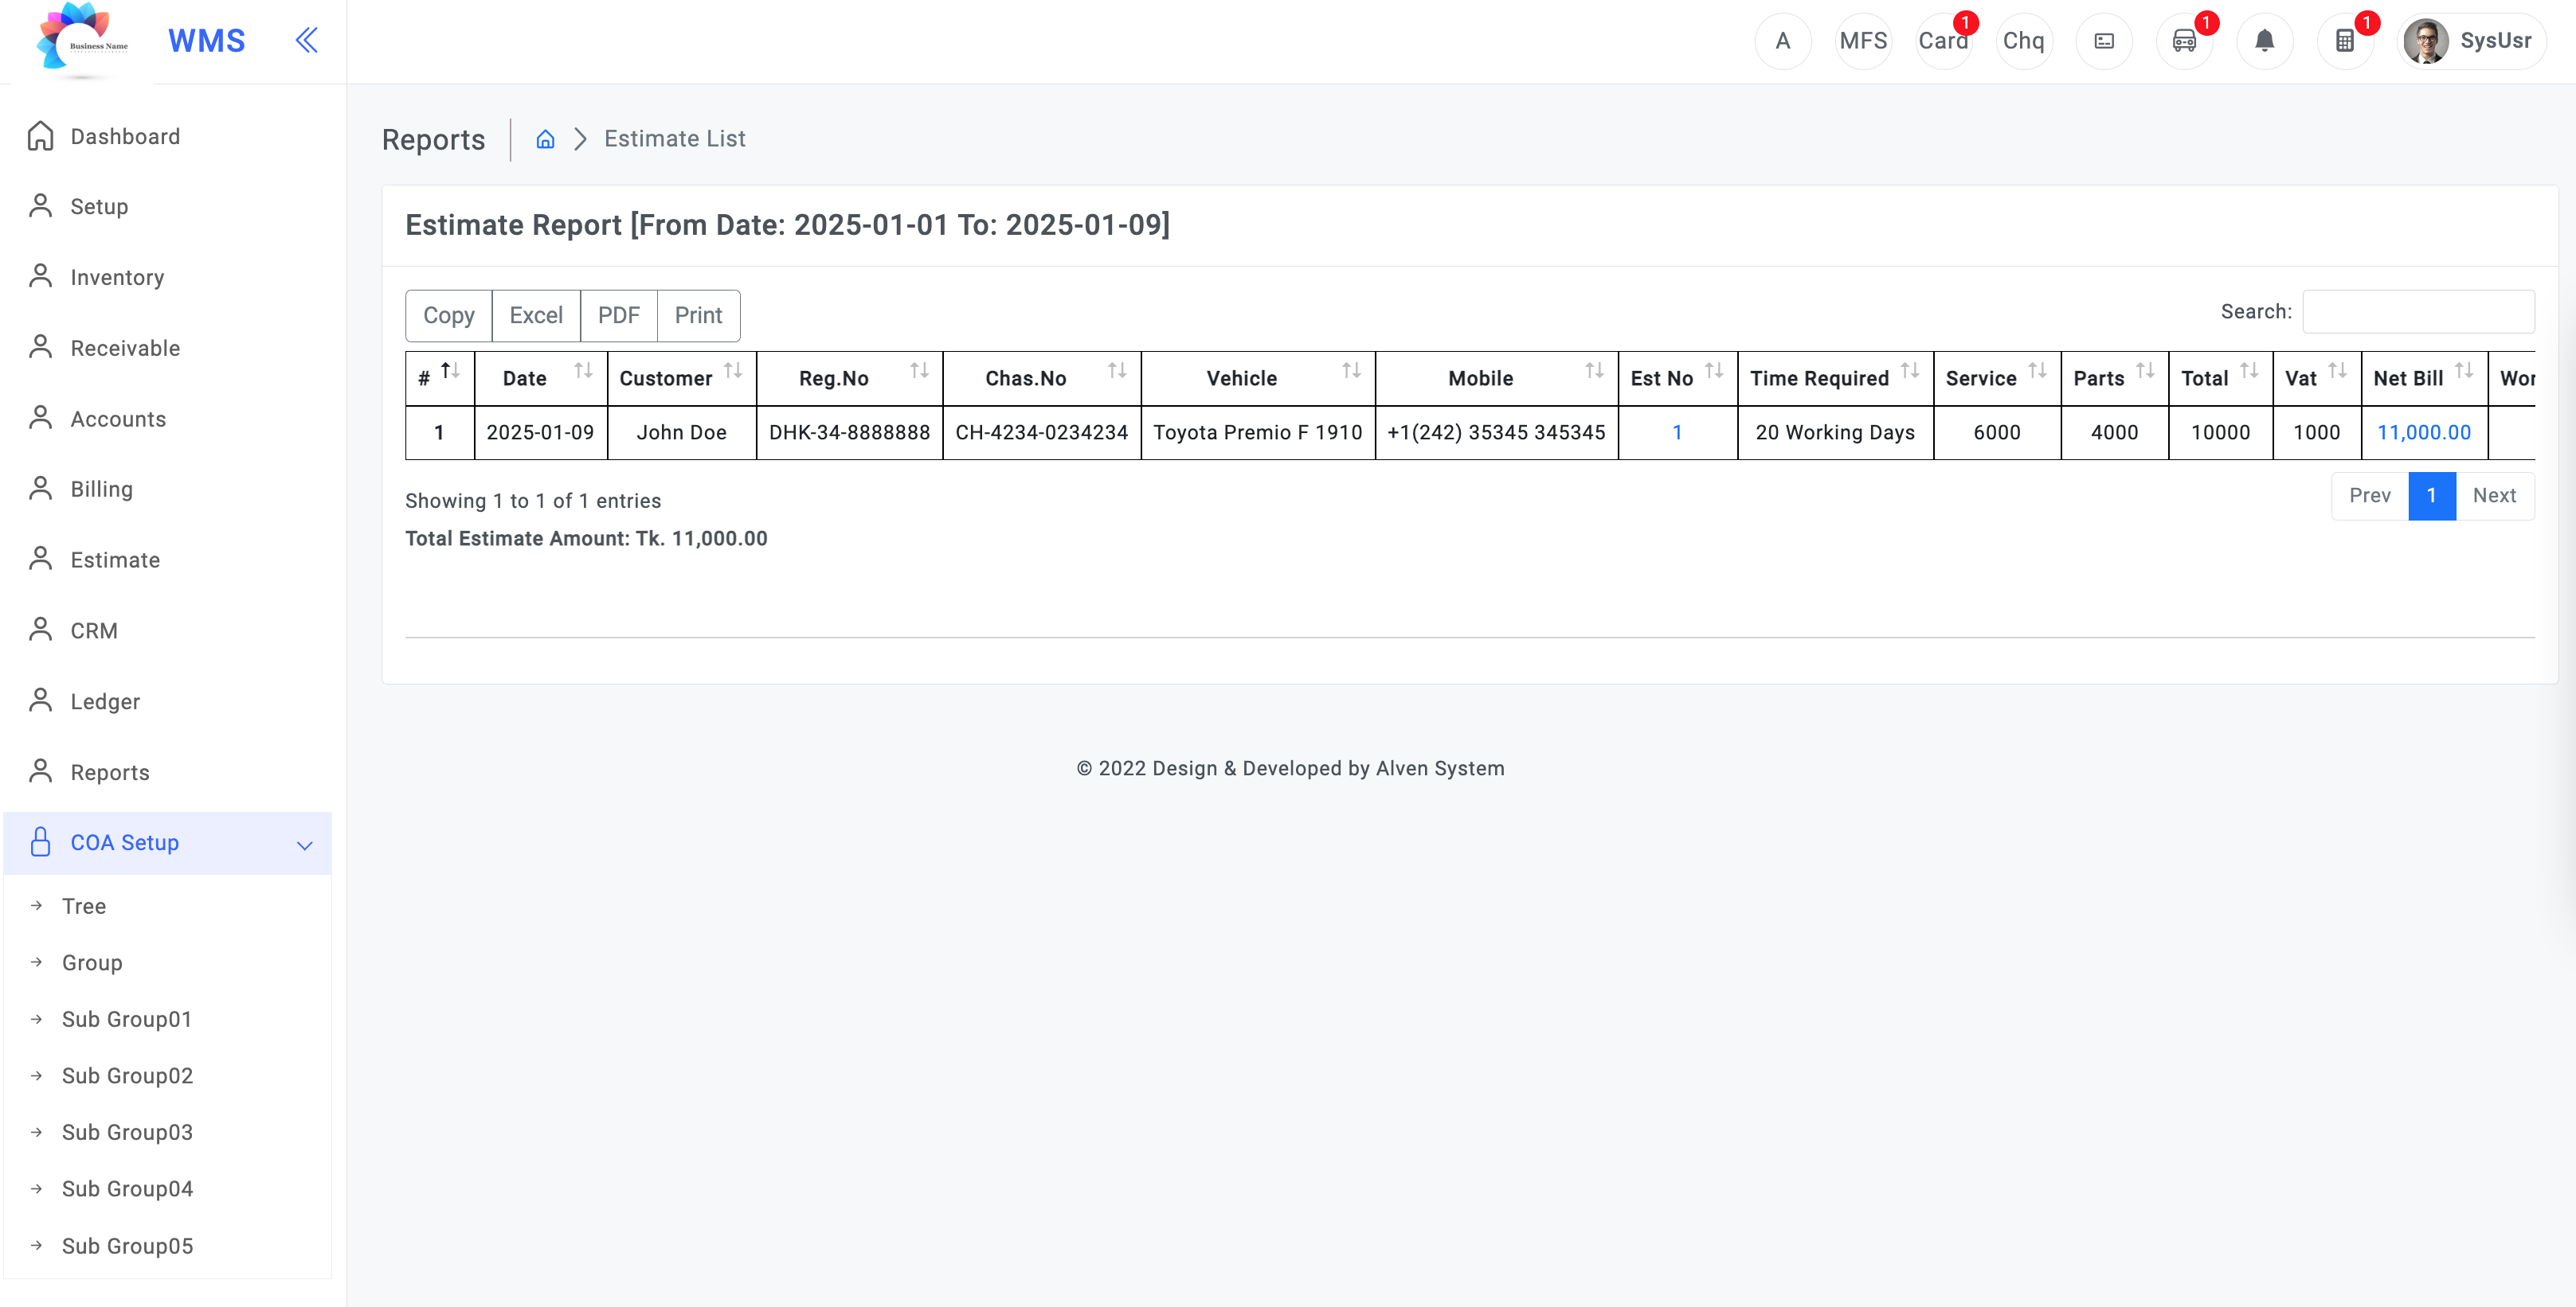Click customer cell 'John Doe'

click(682, 433)
